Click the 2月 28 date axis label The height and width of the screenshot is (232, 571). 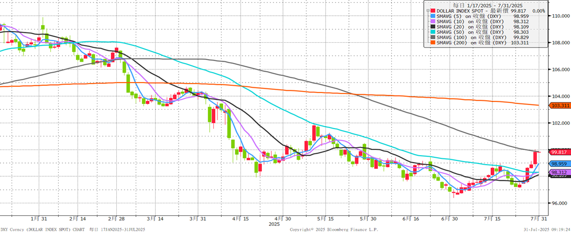click(x=116, y=218)
